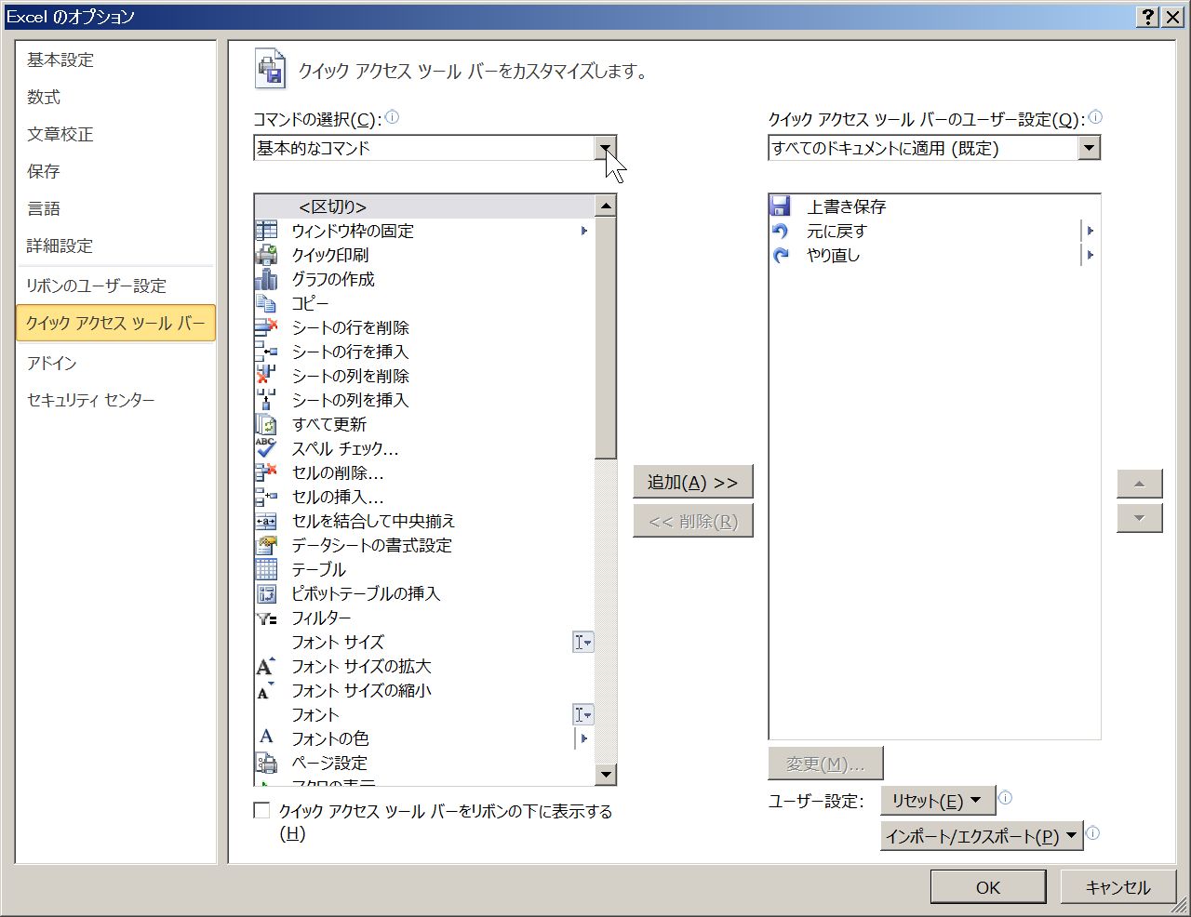Select the Decrease Font Size (フォント サイズの縮小) icon
This screenshot has width=1191, height=917.
pos(266,690)
